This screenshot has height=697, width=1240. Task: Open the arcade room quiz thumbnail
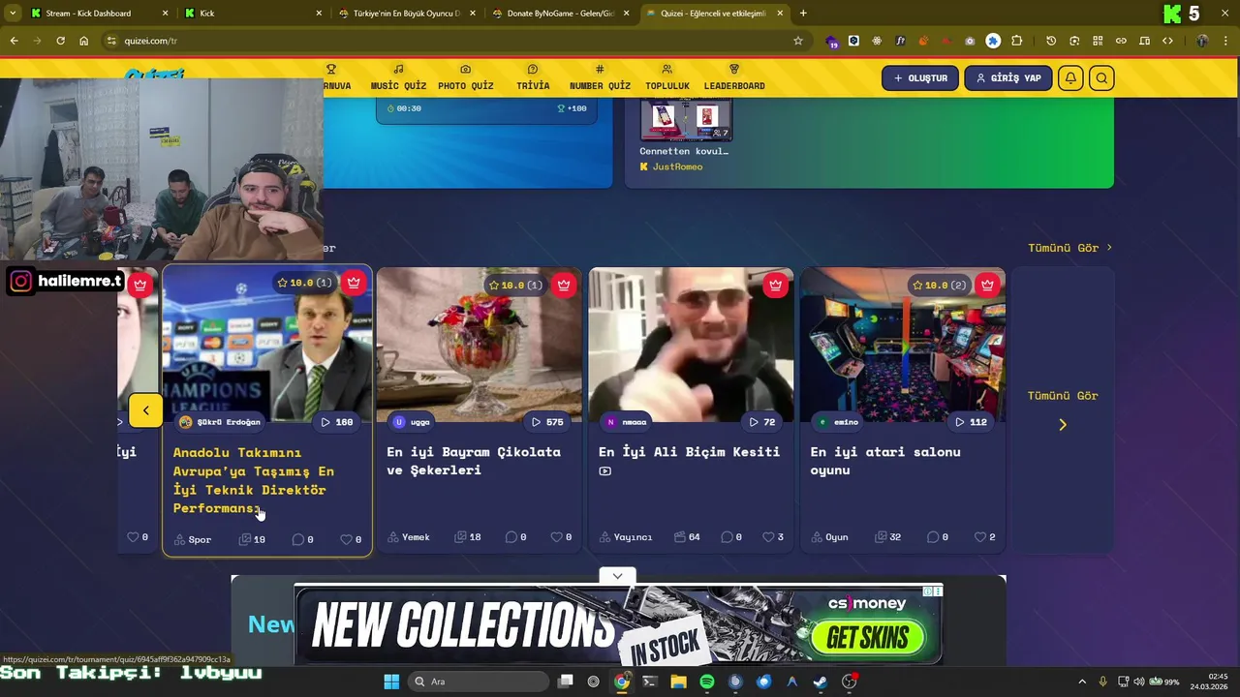[903, 345]
